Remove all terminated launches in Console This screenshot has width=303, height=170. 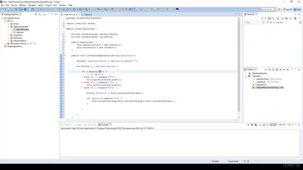click(256, 125)
